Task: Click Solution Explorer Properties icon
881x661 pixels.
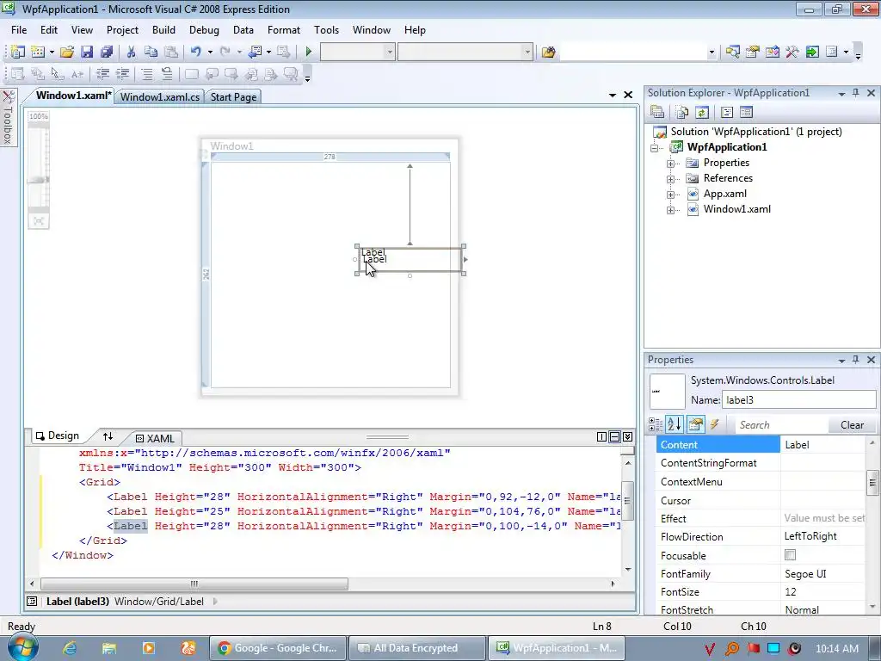Action: pyautogui.click(x=657, y=112)
